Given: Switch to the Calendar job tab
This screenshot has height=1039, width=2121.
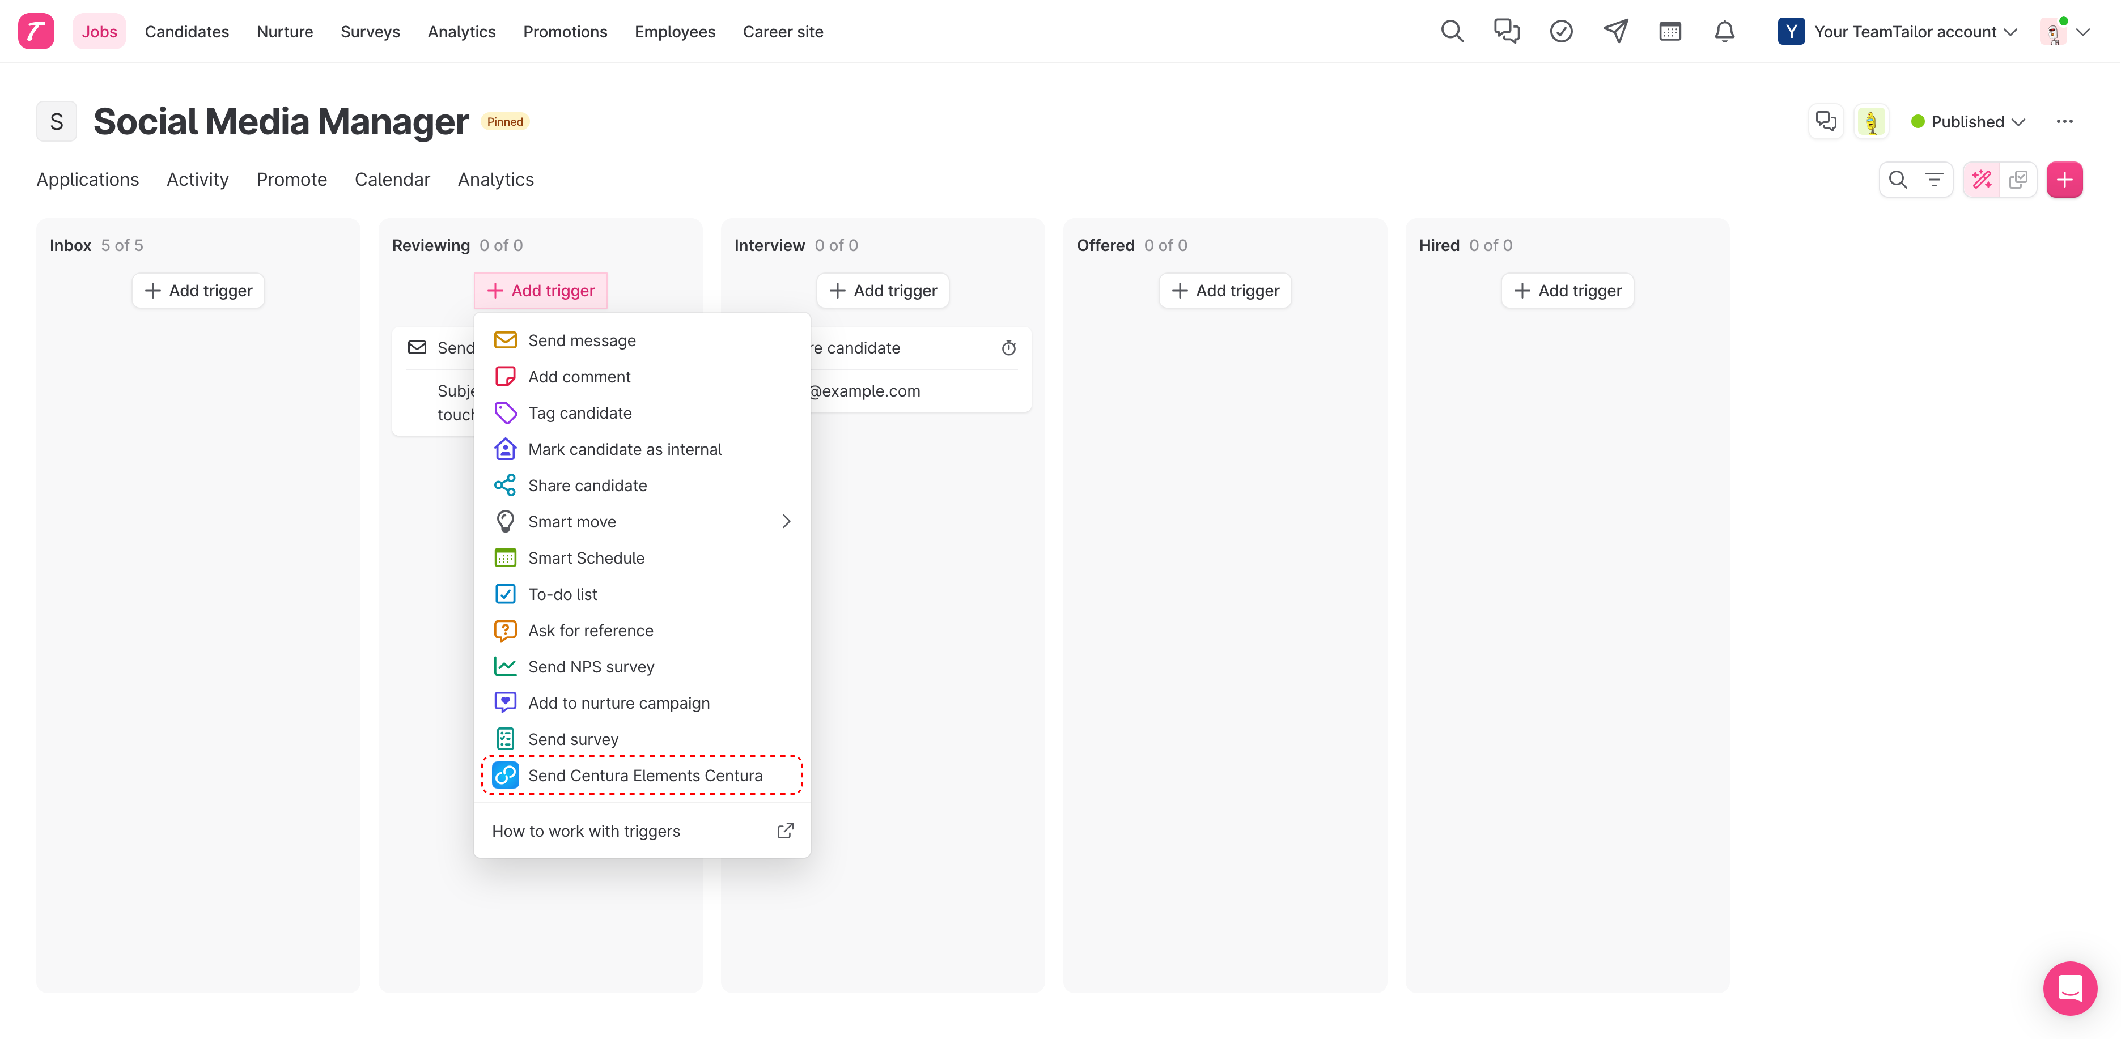Looking at the screenshot, I should [392, 180].
